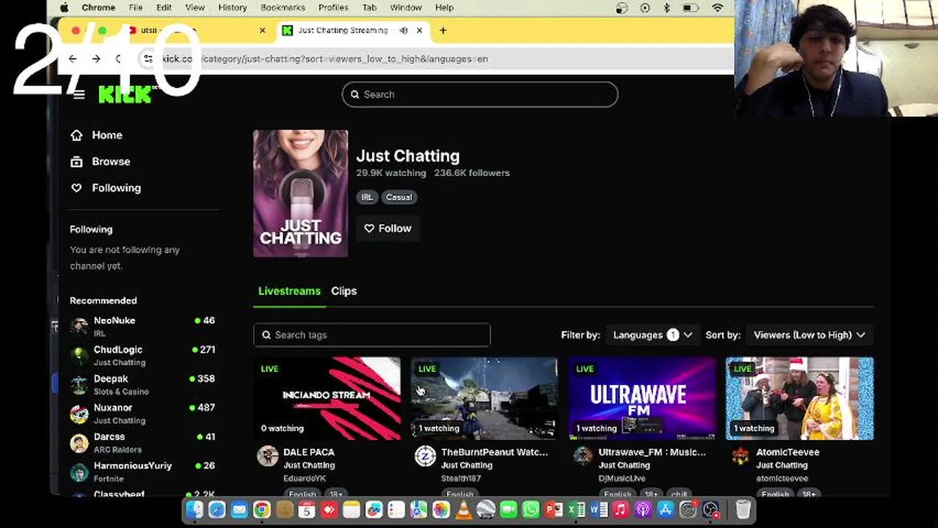Screen dimensions: 938x528
Task: Open HarmoniousYuriy avatar in Recommended
Action: (79, 472)
